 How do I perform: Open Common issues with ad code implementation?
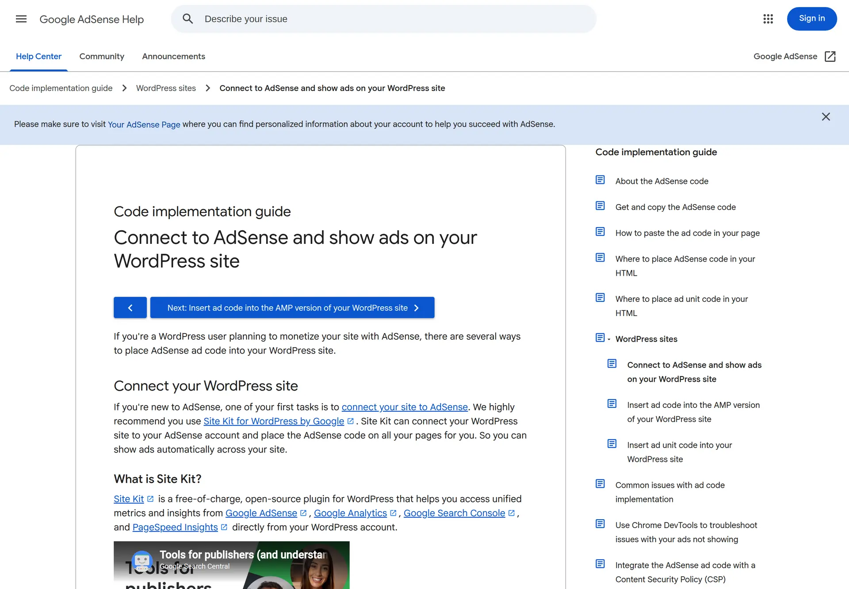pos(670,492)
